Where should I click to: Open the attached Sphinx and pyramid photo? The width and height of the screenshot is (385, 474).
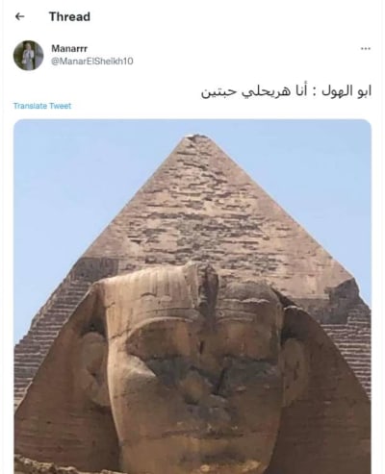click(x=192, y=296)
